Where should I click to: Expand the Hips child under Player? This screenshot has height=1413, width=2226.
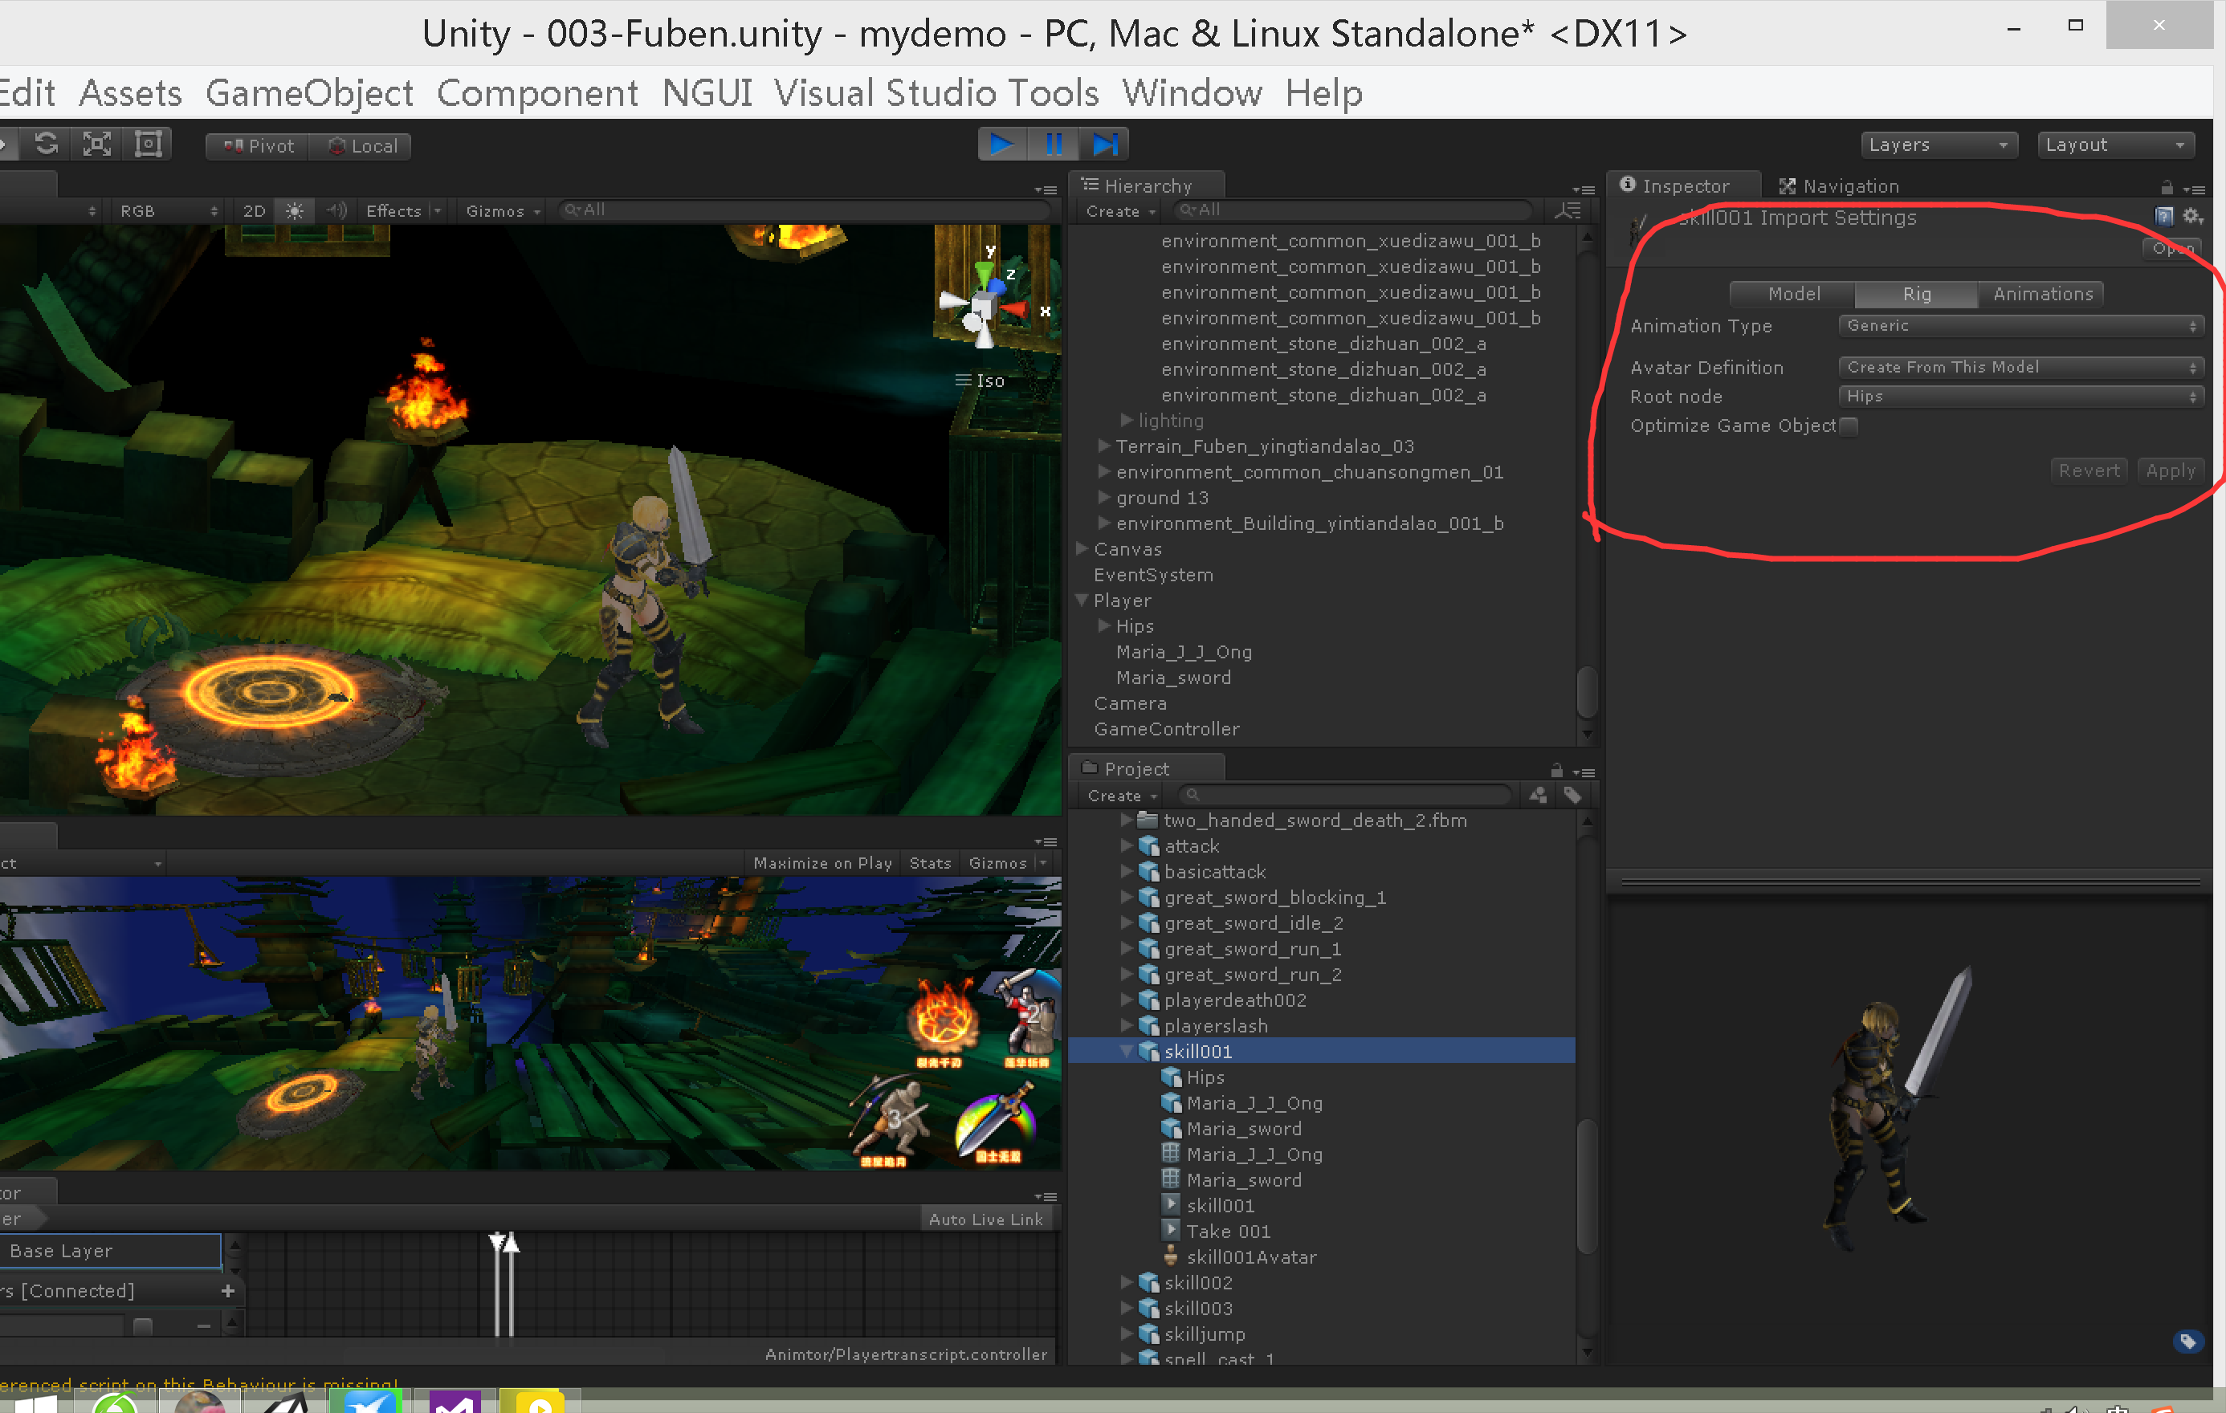click(1103, 626)
